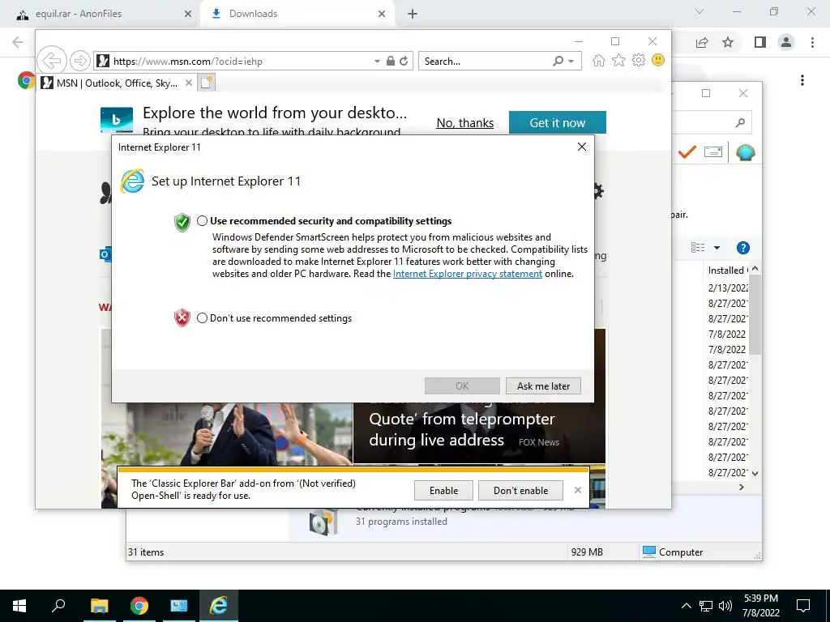This screenshot has width=830, height=622.
Task: Open Chrome tab search chevron
Action: click(x=700, y=11)
